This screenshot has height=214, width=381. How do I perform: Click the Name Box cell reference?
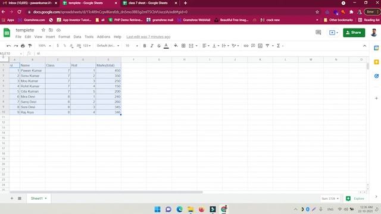click(11, 53)
